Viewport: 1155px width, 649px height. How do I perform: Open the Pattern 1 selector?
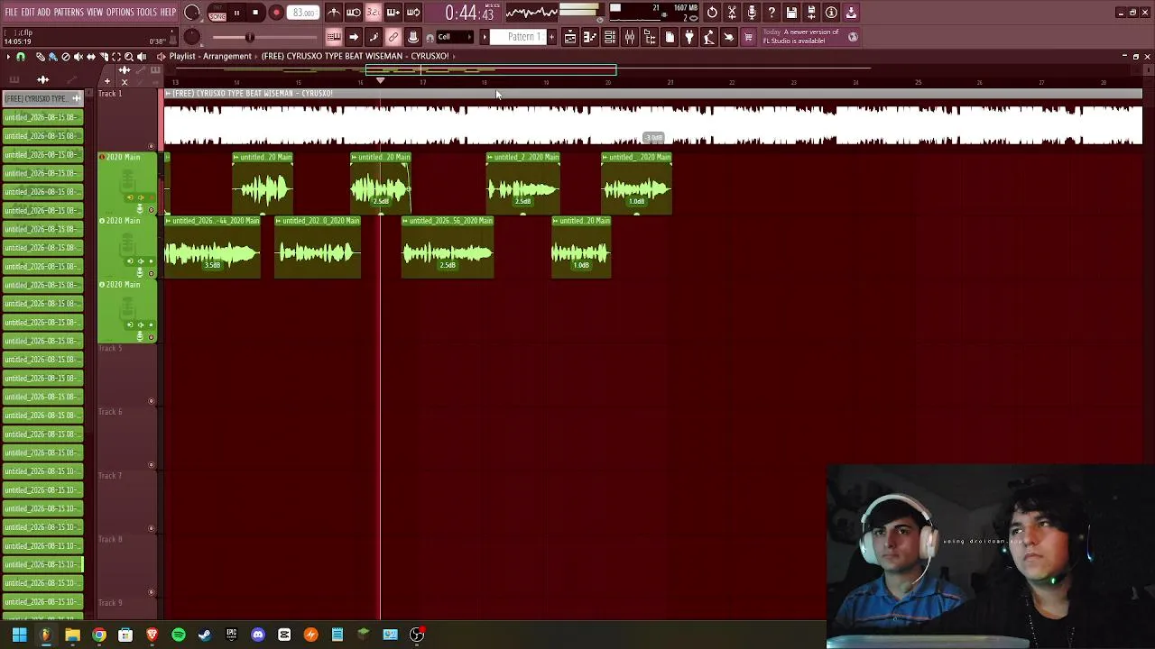[x=522, y=37]
